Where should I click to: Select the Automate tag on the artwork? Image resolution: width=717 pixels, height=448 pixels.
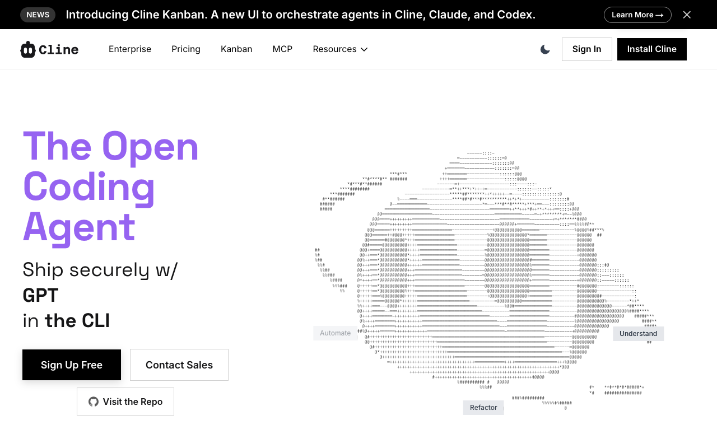335,333
